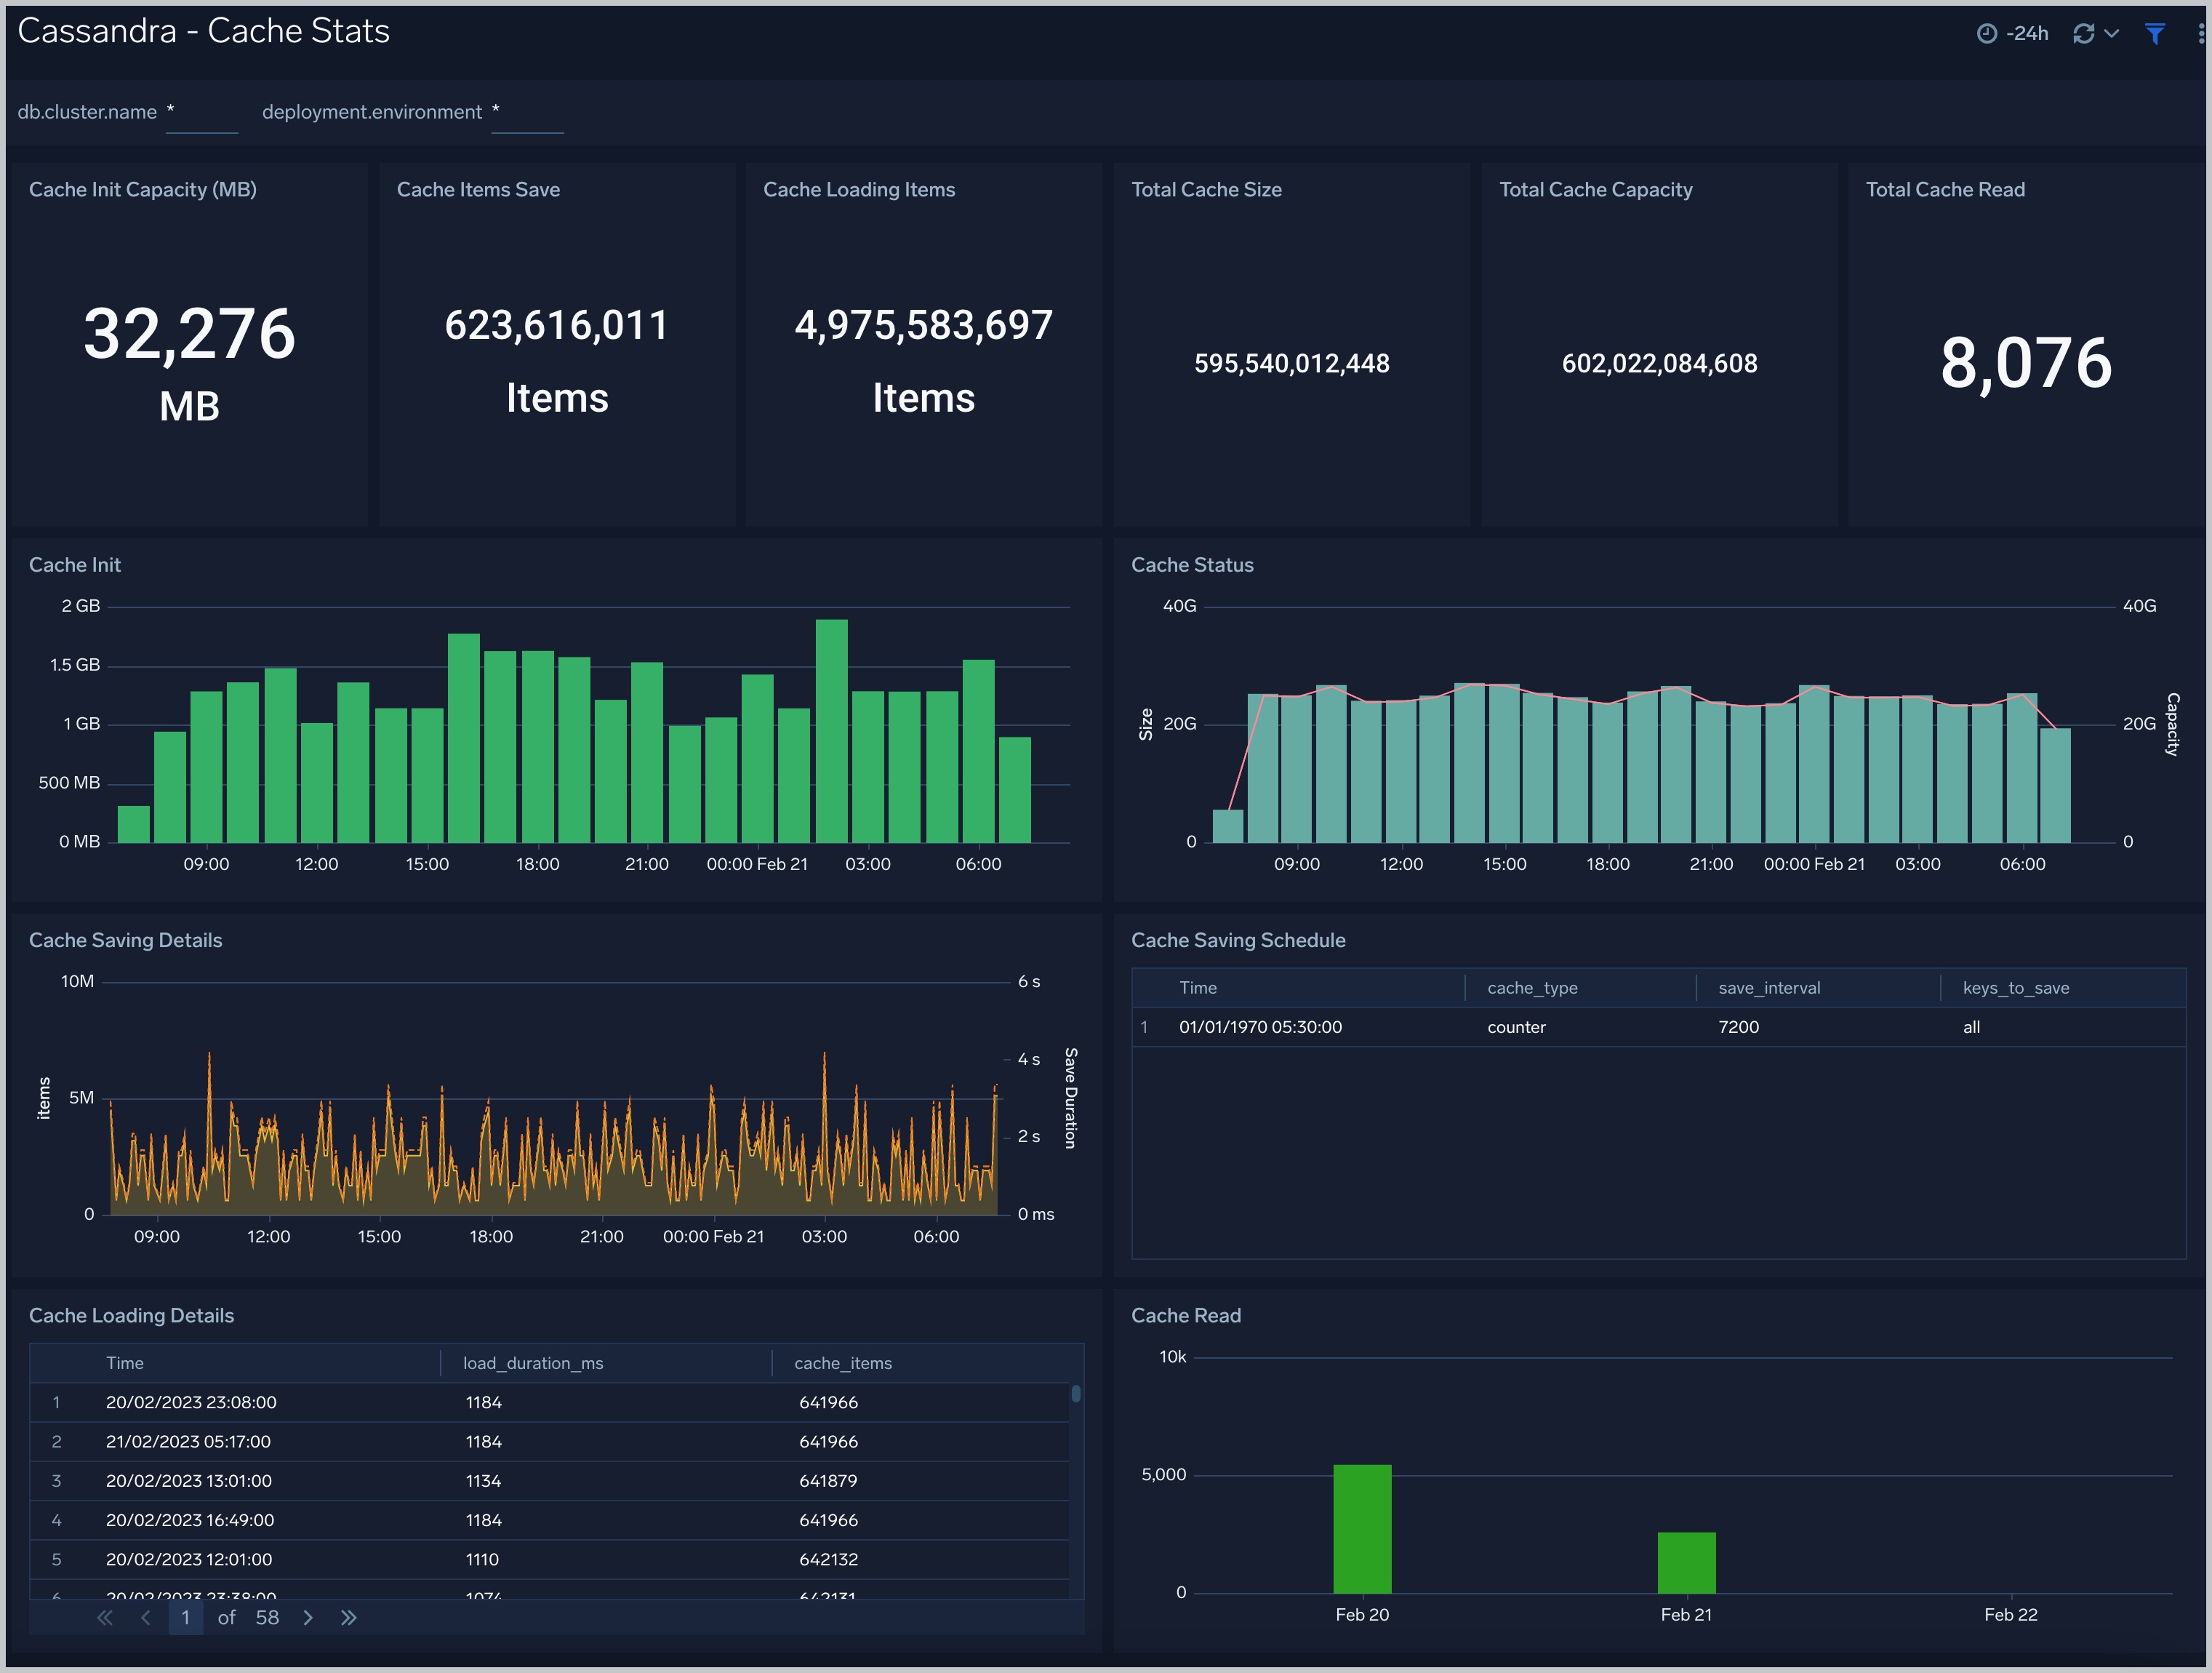Click the Cassandra - Cache Stats dashboard title
The width and height of the screenshot is (2212, 1673).
coord(203,31)
